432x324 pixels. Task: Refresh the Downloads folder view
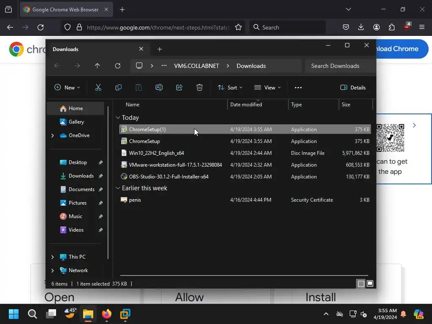(118, 66)
